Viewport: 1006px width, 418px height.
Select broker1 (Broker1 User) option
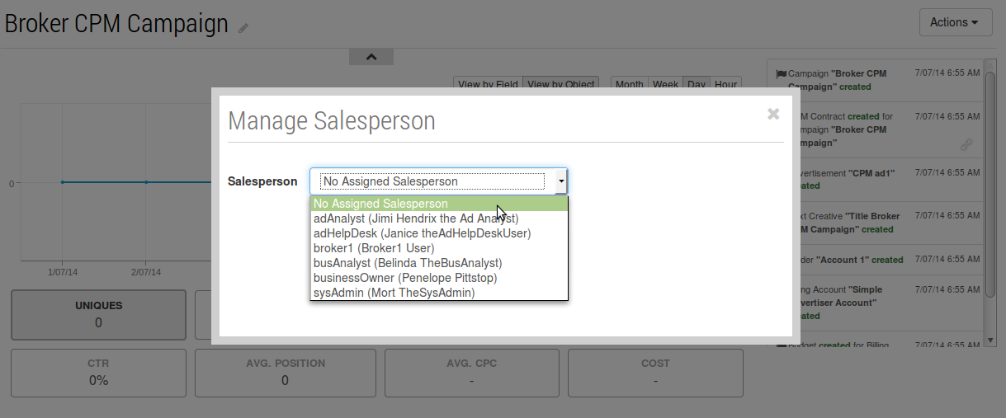click(x=439, y=248)
